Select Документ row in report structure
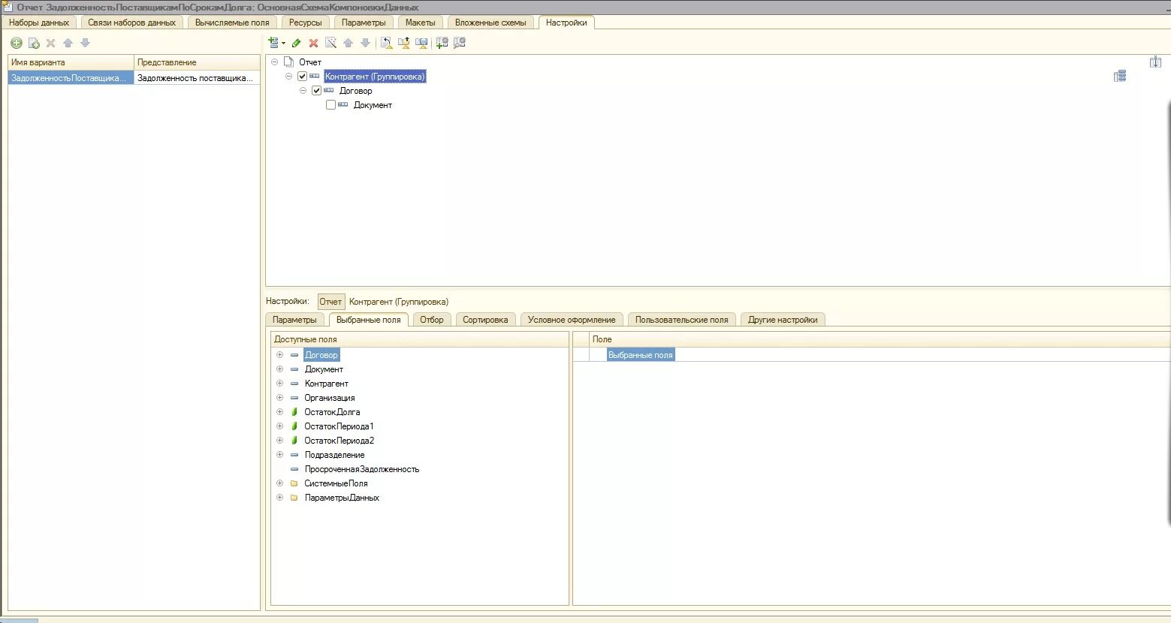This screenshot has height=623, width=1171. click(x=373, y=105)
